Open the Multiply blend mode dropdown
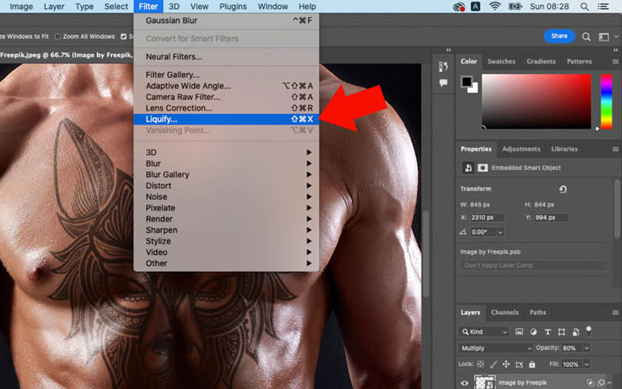Image resolution: width=622 pixels, height=389 pixels. 495,348
